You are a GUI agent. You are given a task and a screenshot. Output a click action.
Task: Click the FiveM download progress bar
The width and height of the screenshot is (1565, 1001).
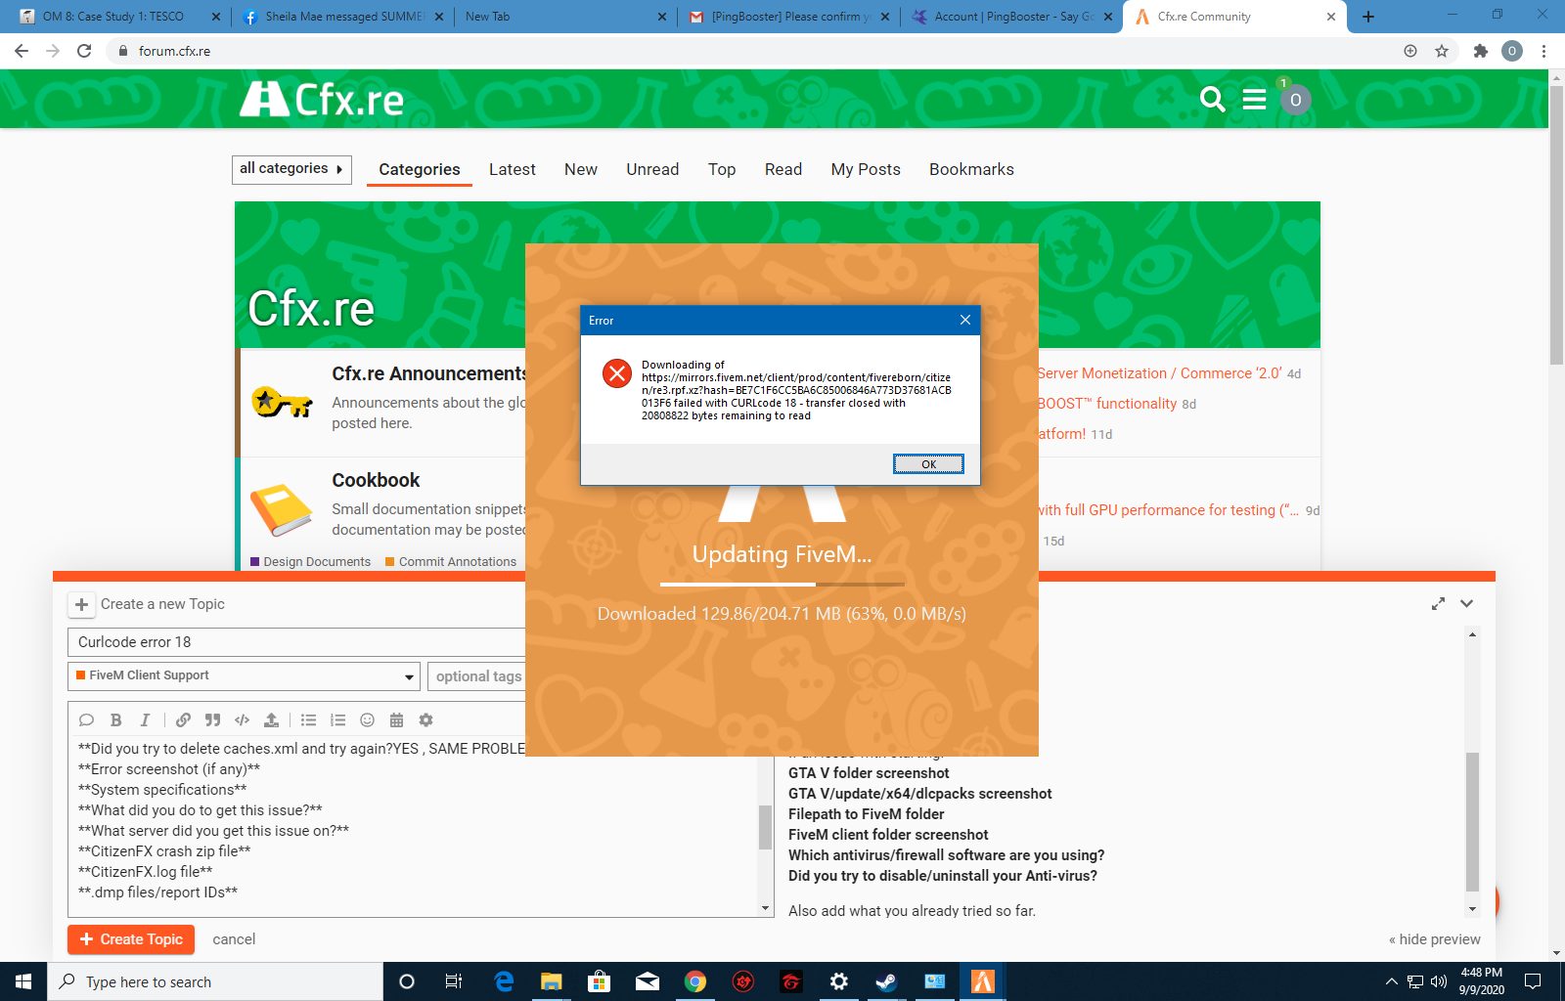pos(781,584)
